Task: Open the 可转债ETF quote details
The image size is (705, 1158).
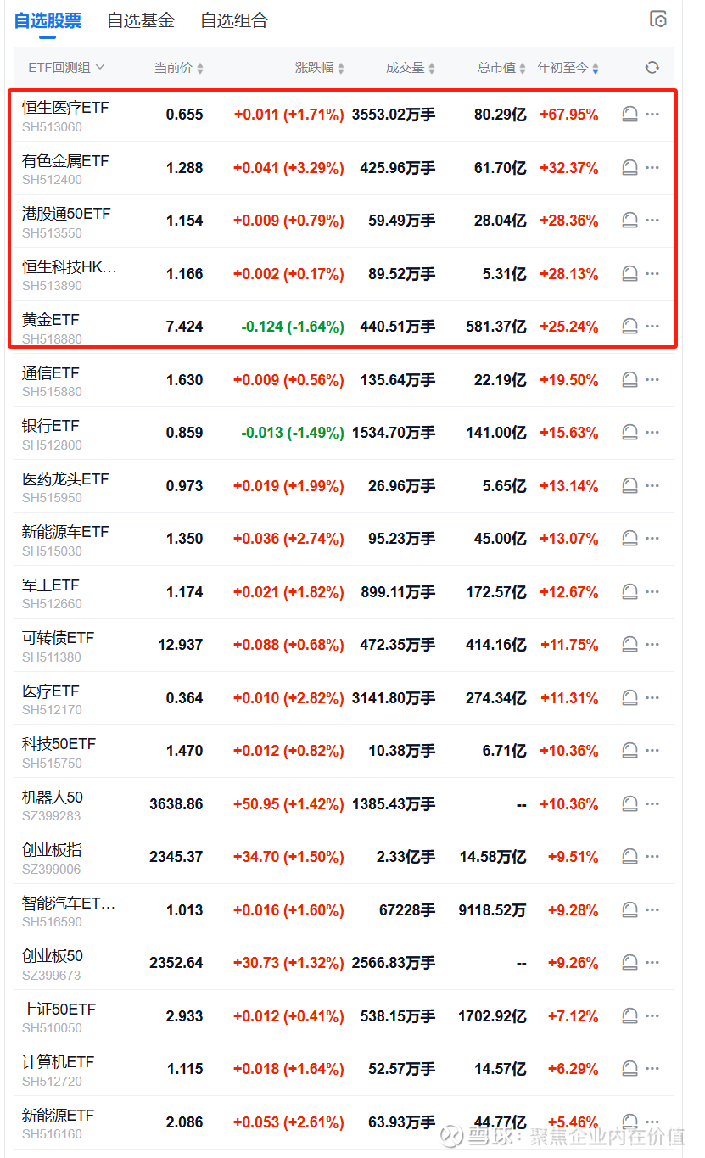Action: [x=58, y=638]
